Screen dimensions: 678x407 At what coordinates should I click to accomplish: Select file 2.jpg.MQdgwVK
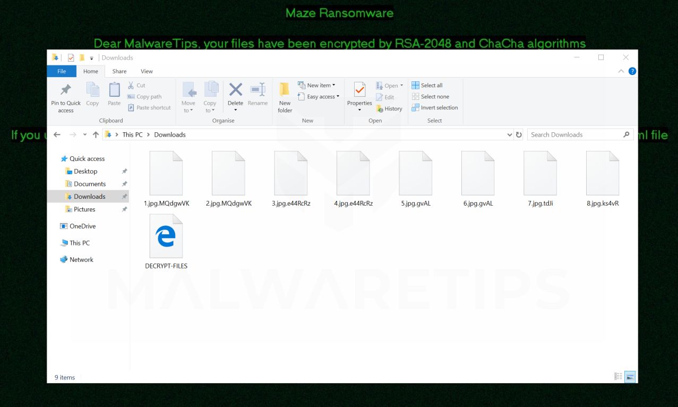click(x=229, y=179)
